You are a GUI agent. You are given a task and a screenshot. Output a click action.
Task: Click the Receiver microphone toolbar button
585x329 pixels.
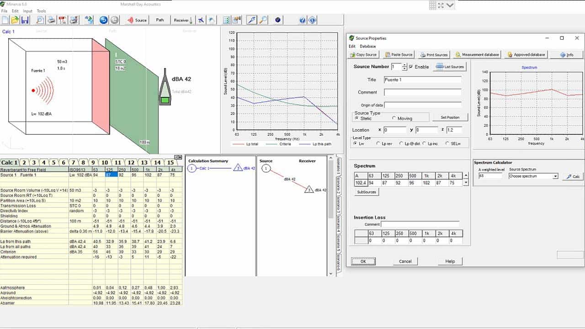point(183,20)
